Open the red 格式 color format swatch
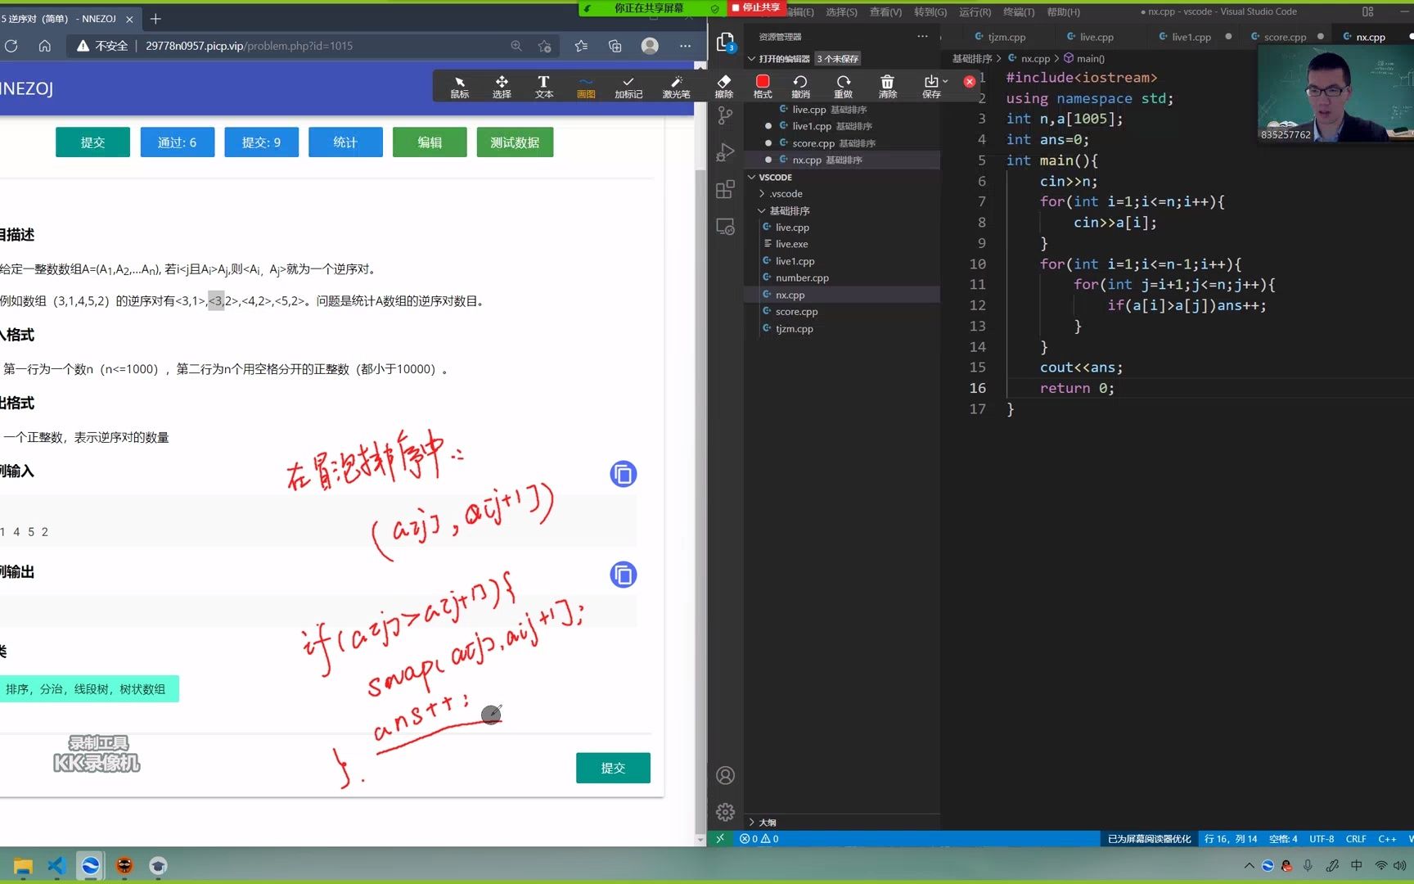1414x884 pixels. (763, 86)
